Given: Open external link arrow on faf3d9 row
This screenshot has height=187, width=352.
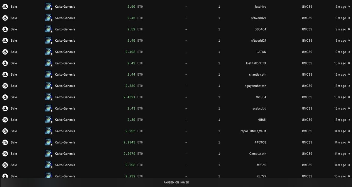Looking at the screenshot, I should [348, 165].
